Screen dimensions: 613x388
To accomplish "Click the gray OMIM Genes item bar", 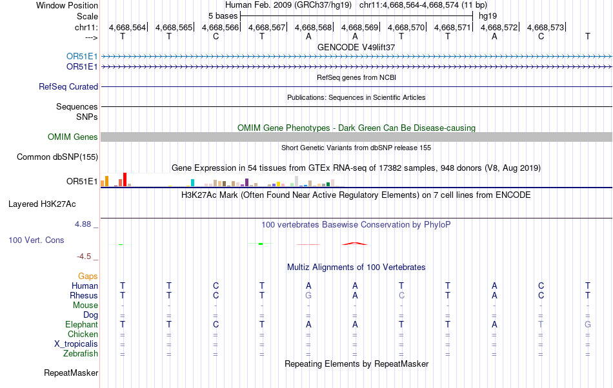I will coord(357,137).
